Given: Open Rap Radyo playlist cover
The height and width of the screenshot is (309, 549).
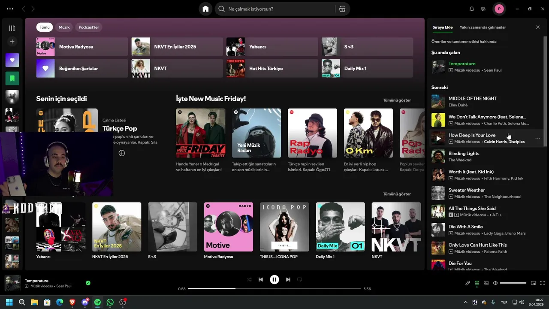Looking at the screenshot, I should click(312, 133).
